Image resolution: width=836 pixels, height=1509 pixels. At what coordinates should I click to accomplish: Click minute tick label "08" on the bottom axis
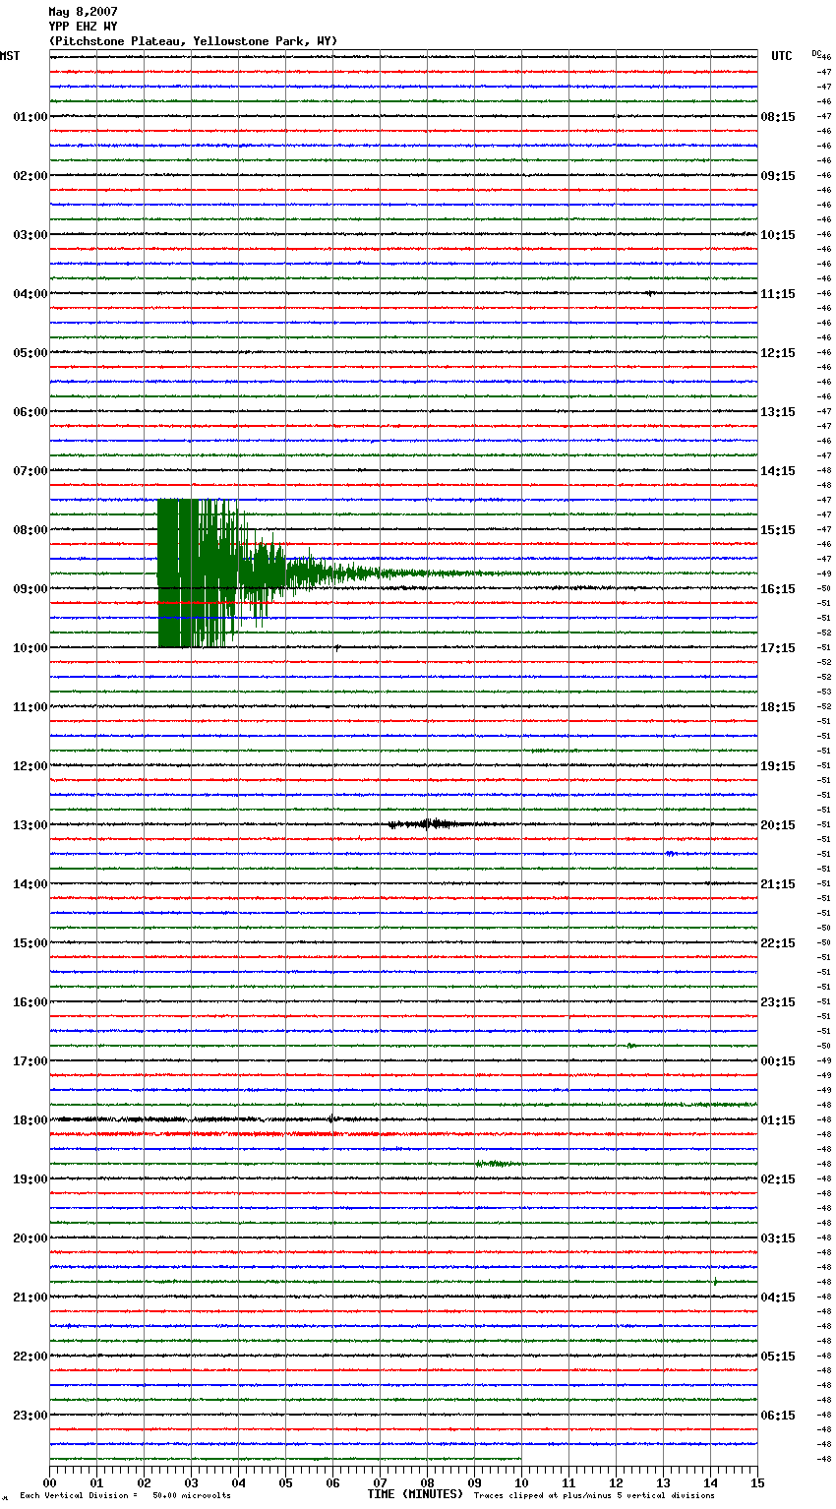point(428,1482)
